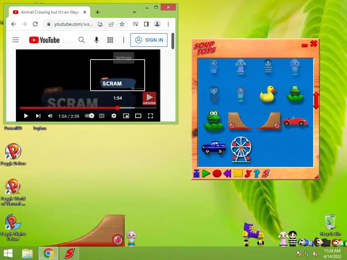347x260 pixels.
Task: Select the red sports car toy
Action: pos(295,121)
